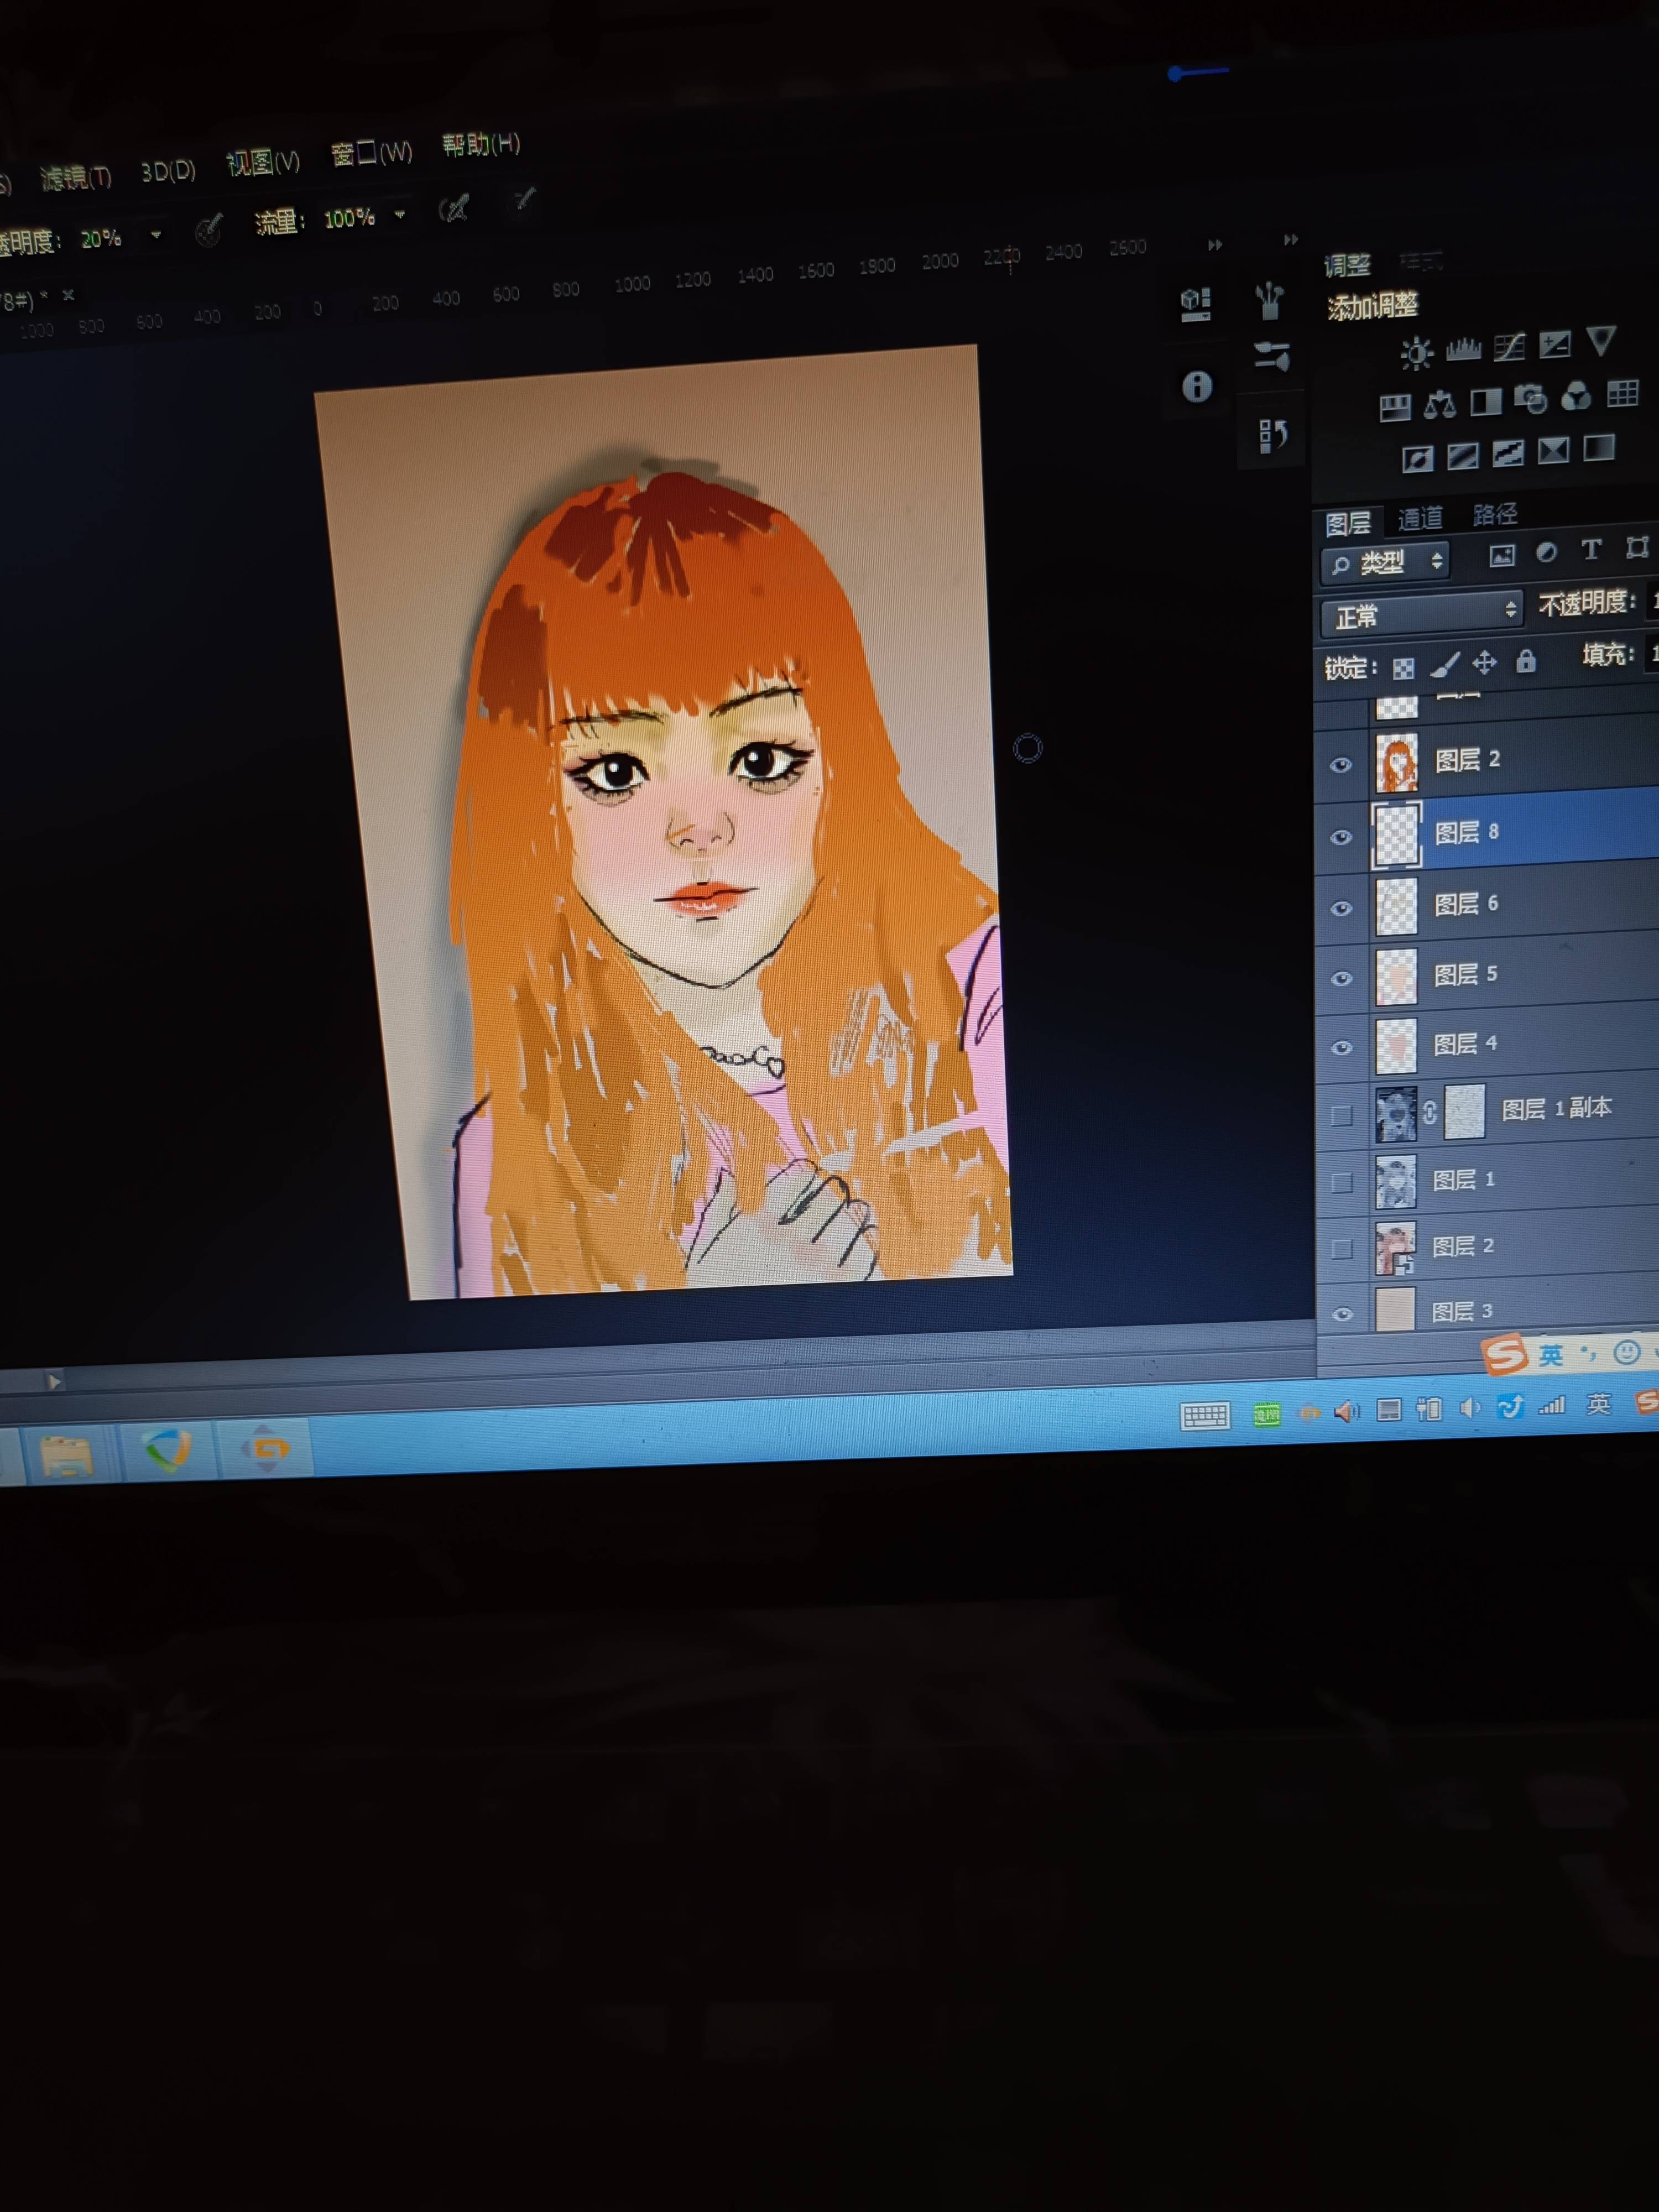Add a Color Balance adjustment

(1440, 404)
